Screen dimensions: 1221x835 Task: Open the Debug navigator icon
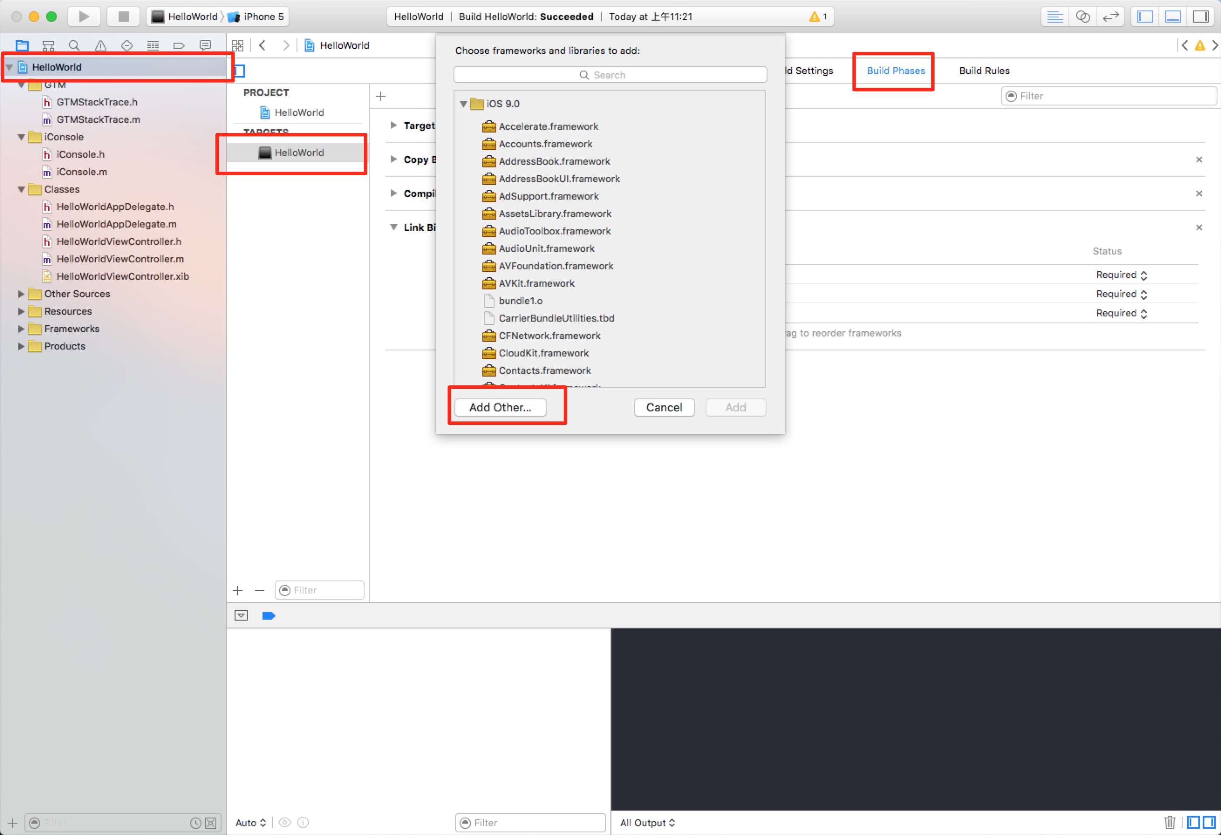coord(153,46)
